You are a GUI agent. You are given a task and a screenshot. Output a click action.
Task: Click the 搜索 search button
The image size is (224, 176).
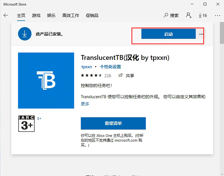tap(171, 15)
